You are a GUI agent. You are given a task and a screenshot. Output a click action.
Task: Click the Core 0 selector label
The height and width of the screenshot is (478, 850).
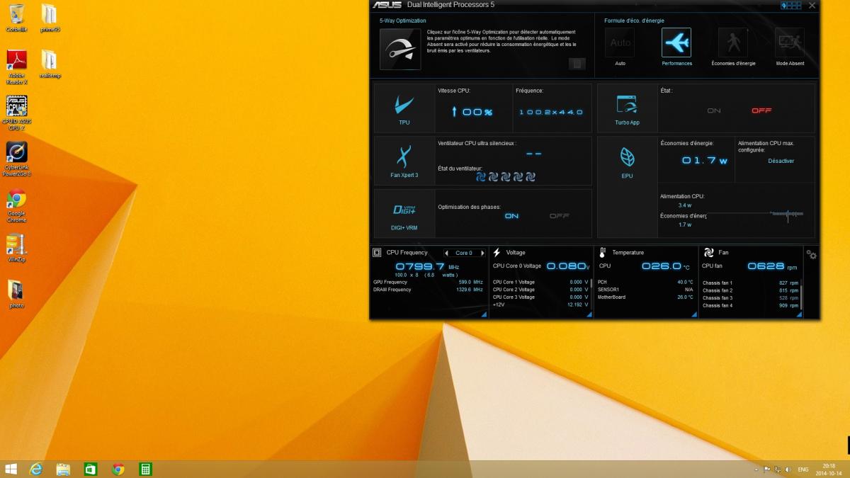pos(464,253)
